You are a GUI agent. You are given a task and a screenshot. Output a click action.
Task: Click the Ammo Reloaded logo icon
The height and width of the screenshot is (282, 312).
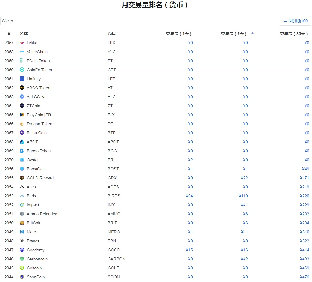coord(22,214)
